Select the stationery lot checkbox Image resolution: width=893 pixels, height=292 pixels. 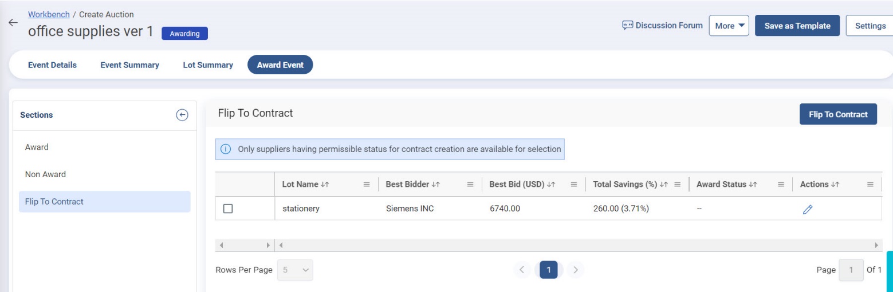pos(228,209)
